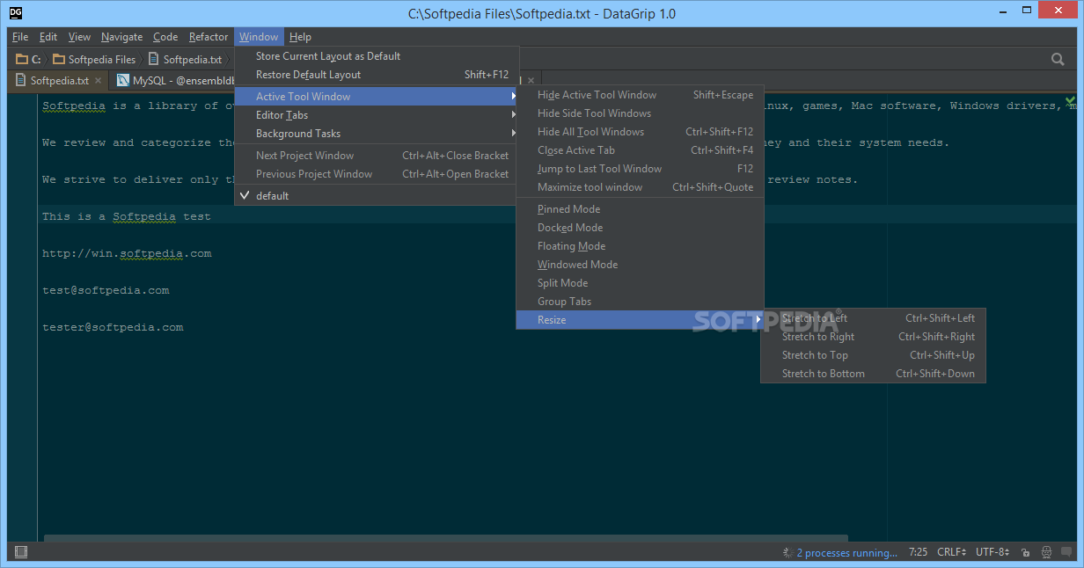Switch to the Softpedia.txt editor tab
The height and width of the screenshot is (568, 1084).
point(59,80)
